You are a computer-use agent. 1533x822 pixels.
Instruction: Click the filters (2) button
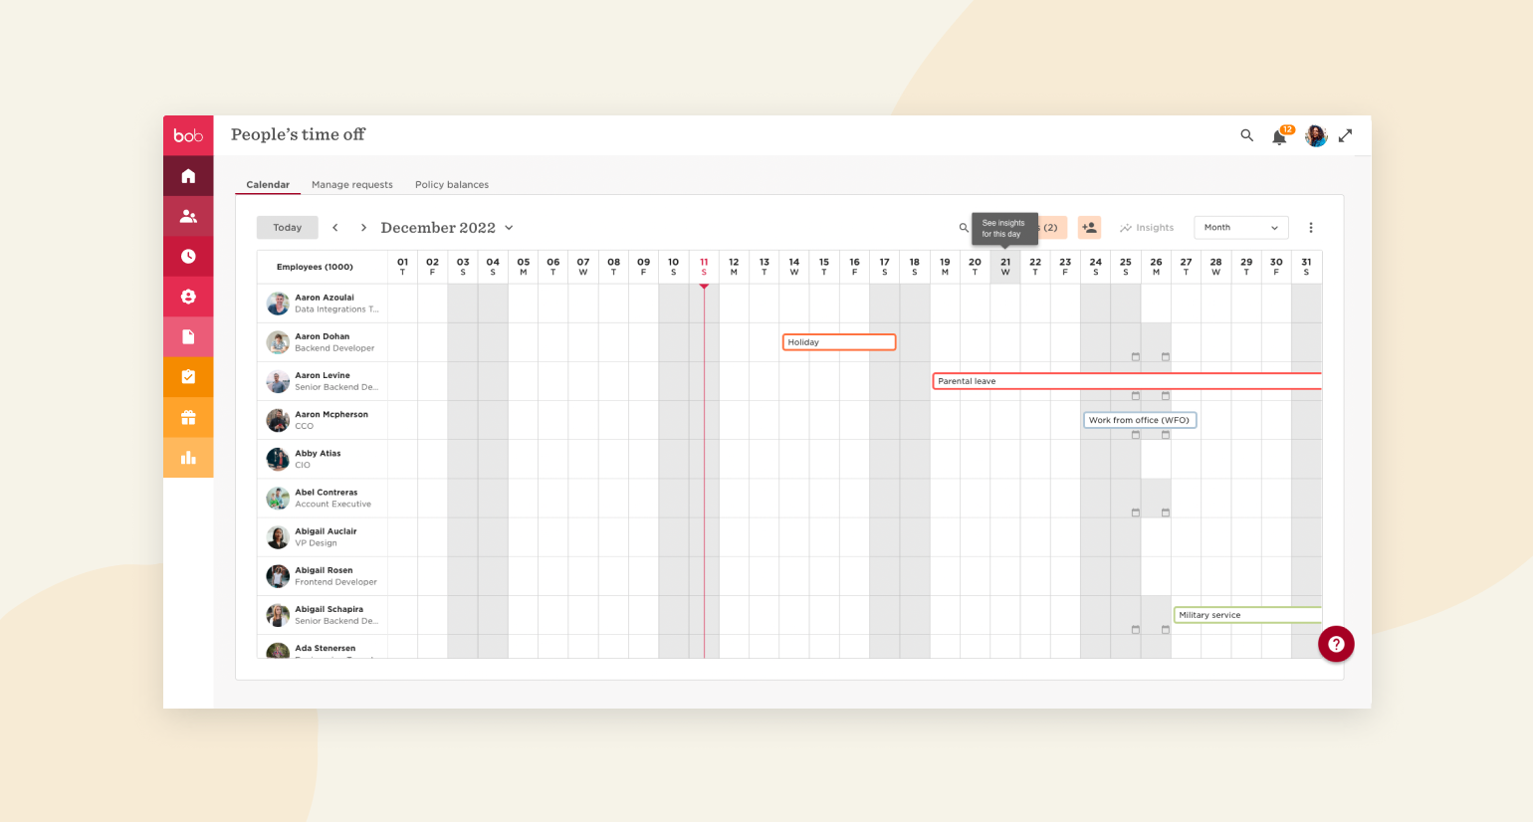[x=1051, y=228]
